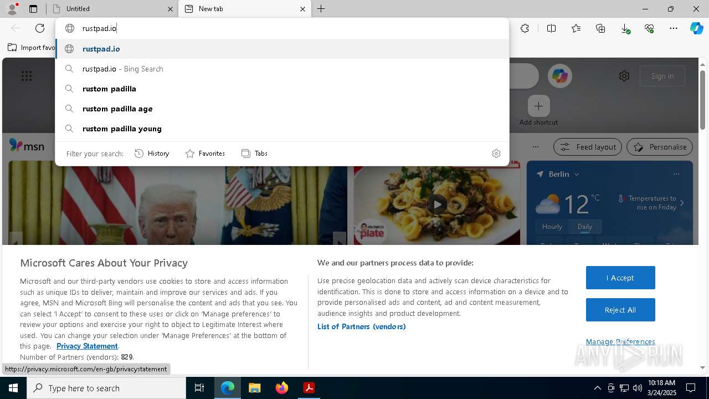This screenshot has width=709, height=399.
Task: Click the Copilot icon beside search box
Action: [x=559, y=76]
